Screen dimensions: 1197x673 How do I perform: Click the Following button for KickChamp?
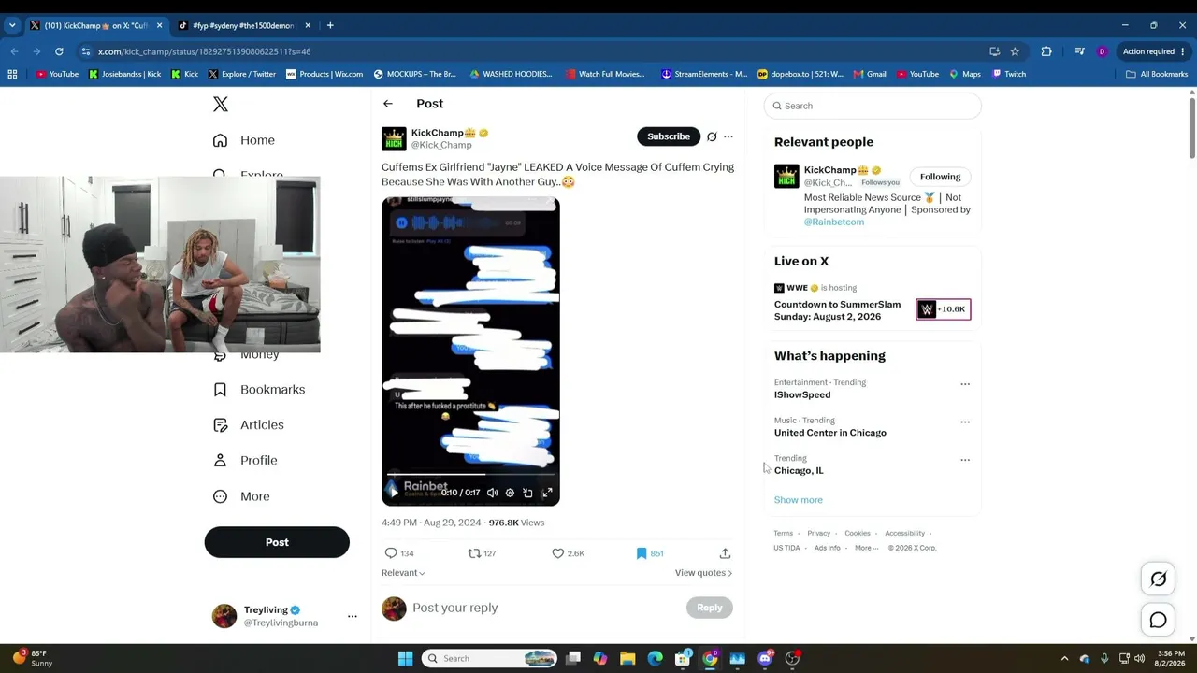click(940, 177)
